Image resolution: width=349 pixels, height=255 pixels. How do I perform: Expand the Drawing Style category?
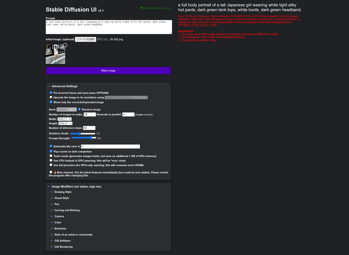pos(52,192)
